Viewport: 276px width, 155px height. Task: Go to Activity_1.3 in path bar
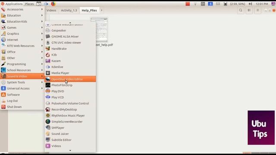69,10
